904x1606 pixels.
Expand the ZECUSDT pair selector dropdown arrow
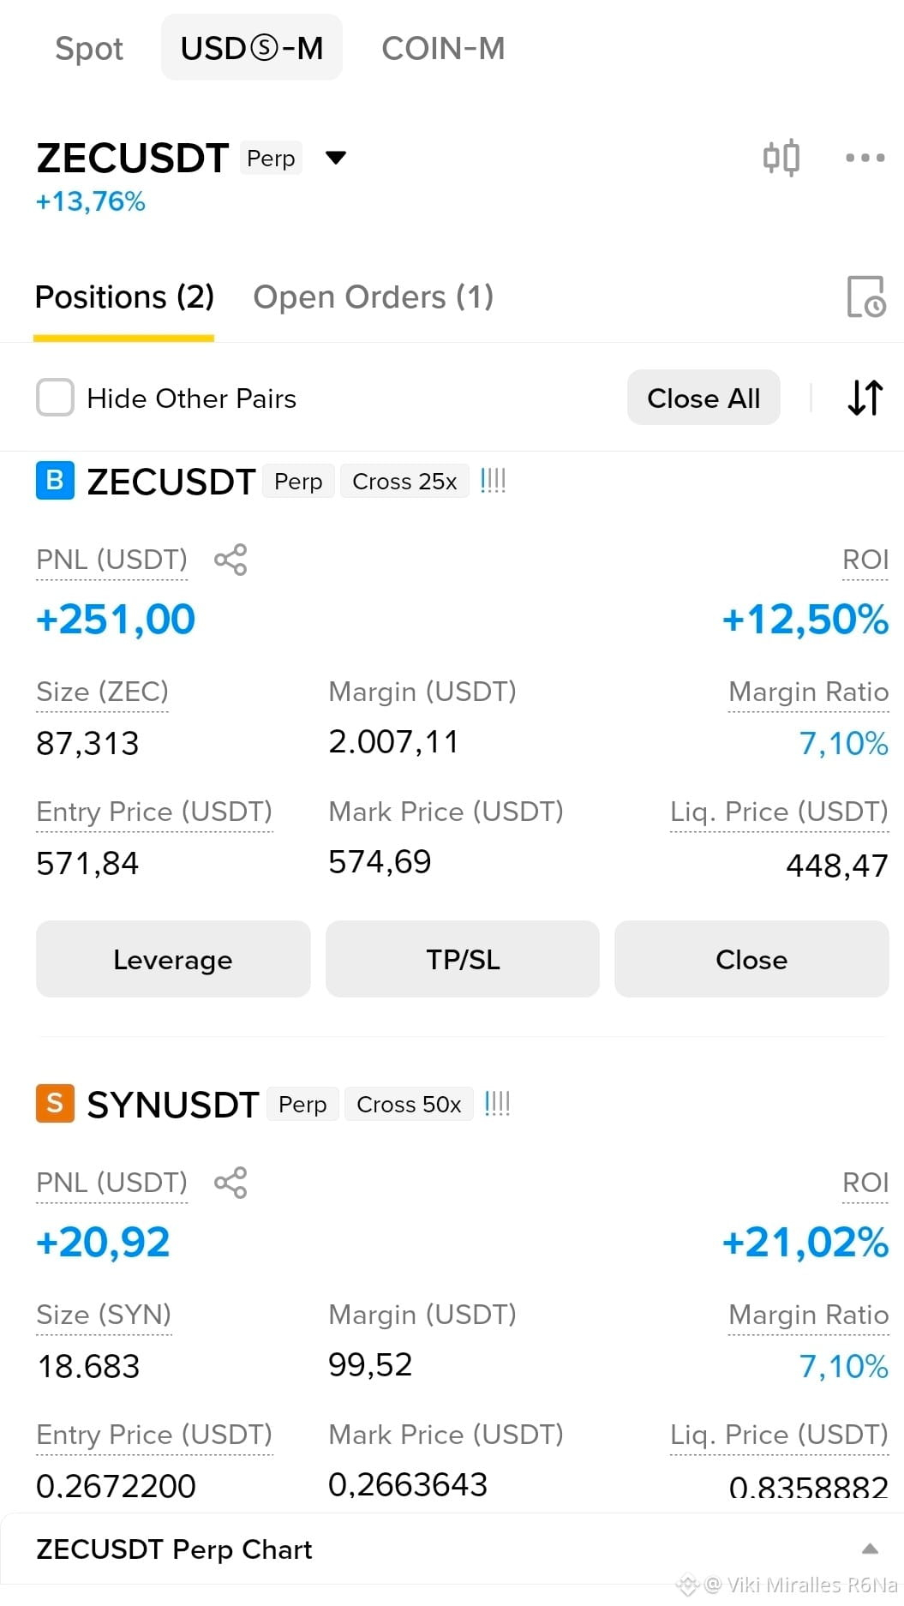336,158
